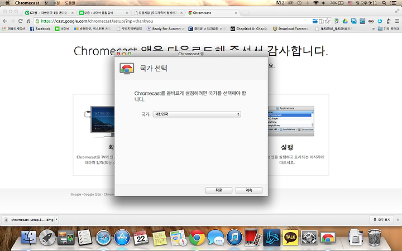Bookmark this page with the star icon
This screenshot has height=251, width=402.
[x=327, y=21]
